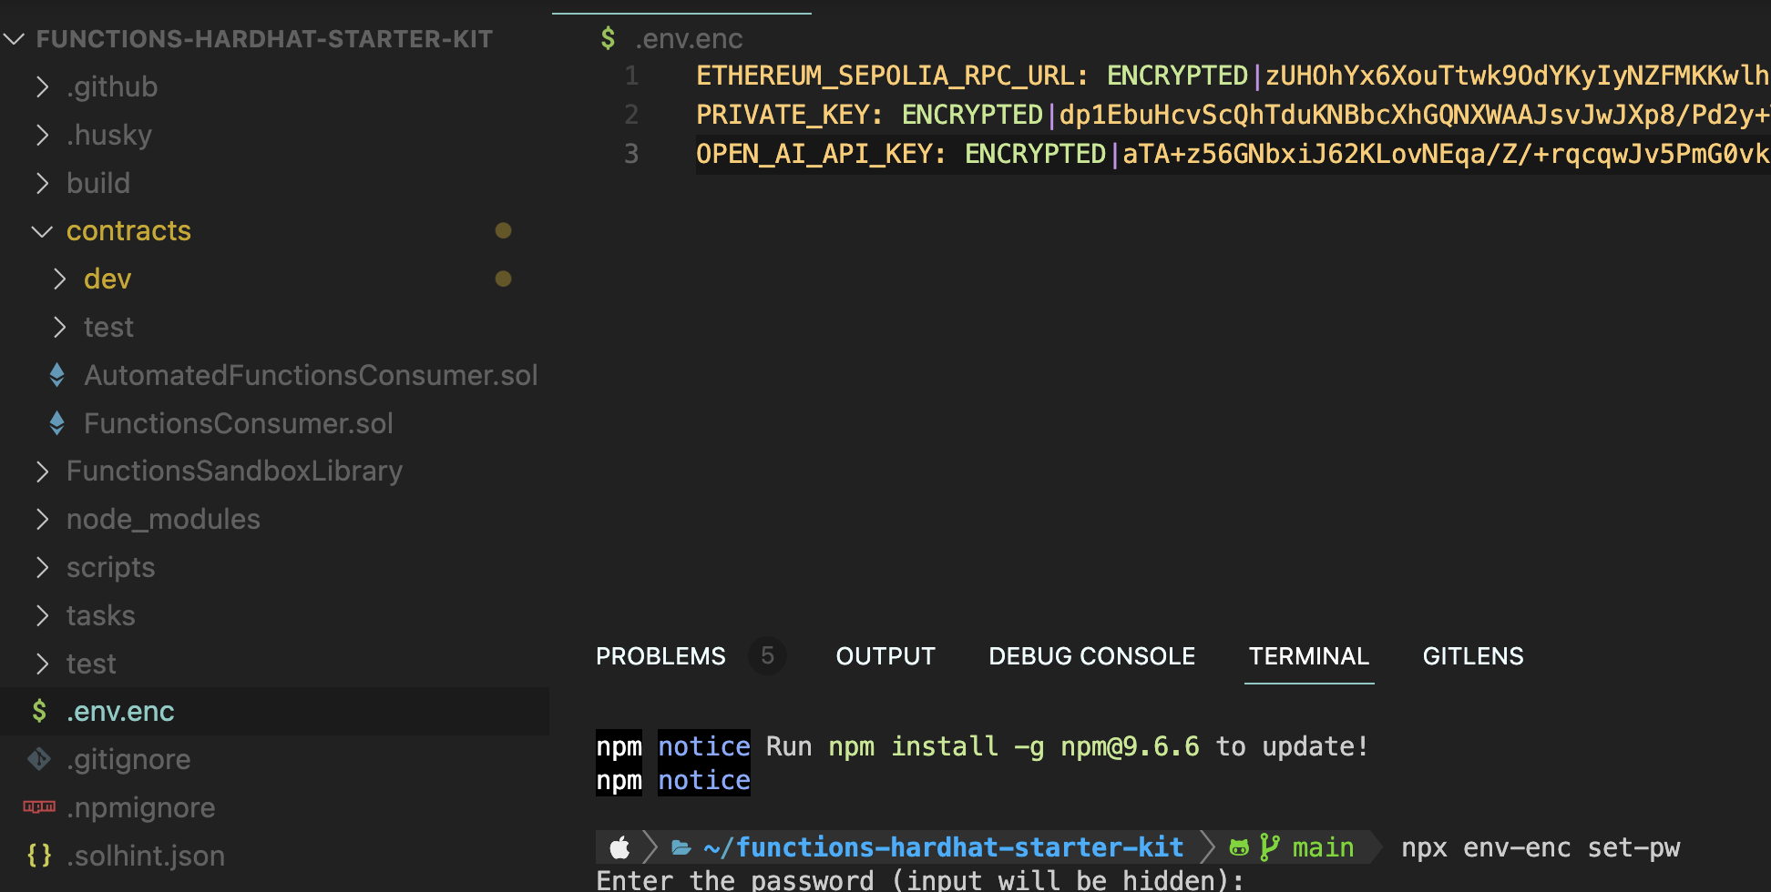
Task: Click the dollar-sign icon of .env.enc file
Action: click(39, 711)
